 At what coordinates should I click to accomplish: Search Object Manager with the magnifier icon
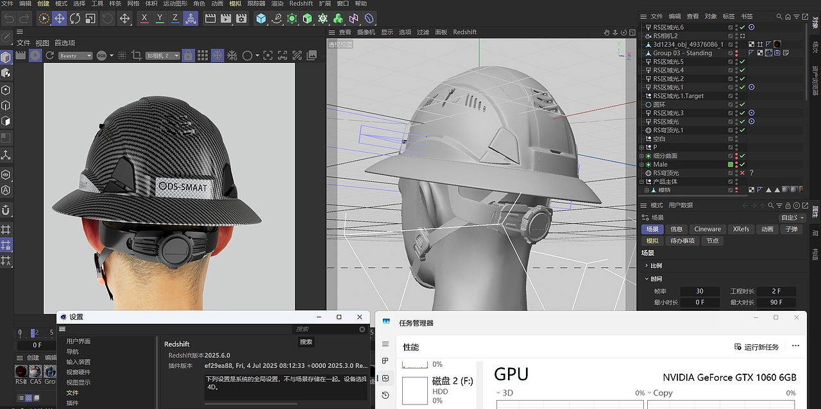tap(779, 16)
